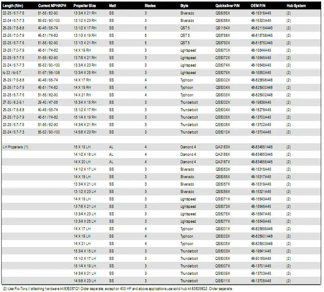Click the Matl column header

(x=112, y=6)
